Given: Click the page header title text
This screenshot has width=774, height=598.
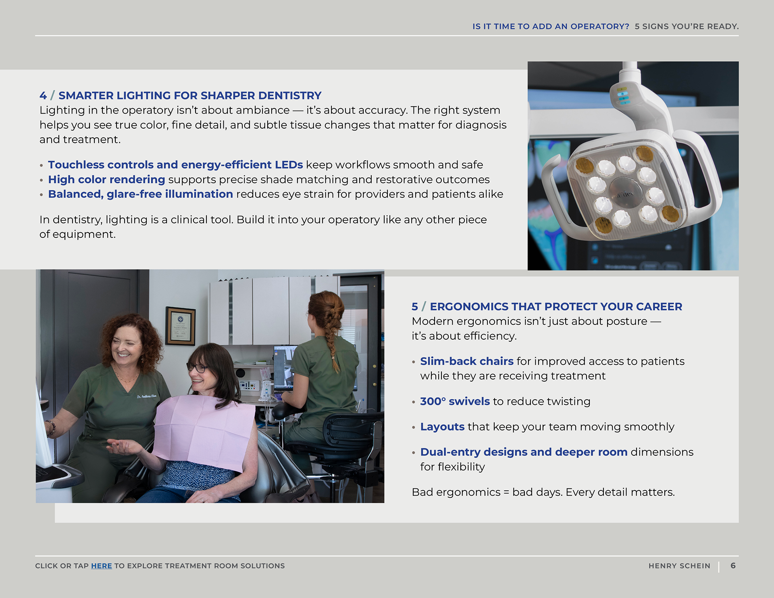Looking at the screenshot, I should pyautogui.click(x=551, y=27).
